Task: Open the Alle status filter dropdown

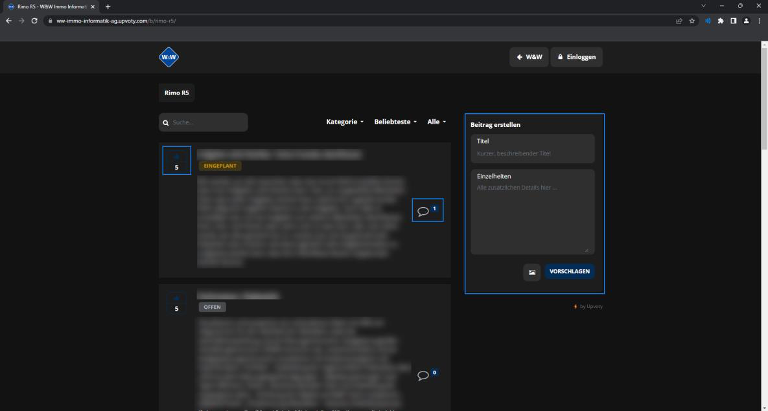Action: (436, 122)
